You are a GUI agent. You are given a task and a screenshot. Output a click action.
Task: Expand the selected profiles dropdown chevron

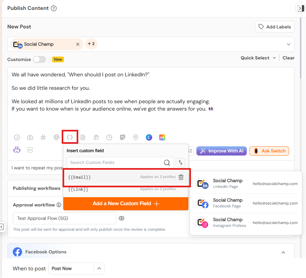(x=288, y=44)
